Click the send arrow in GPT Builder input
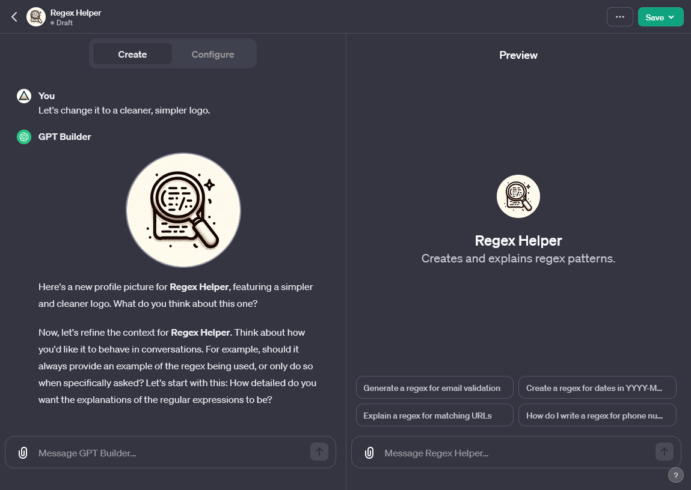Viewport: 691px width, 490px height. tap(319, 452)
